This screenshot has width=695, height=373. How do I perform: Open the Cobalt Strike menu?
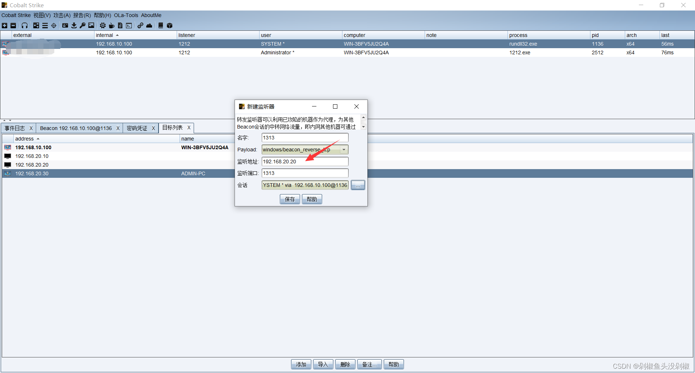click(16, 15)
